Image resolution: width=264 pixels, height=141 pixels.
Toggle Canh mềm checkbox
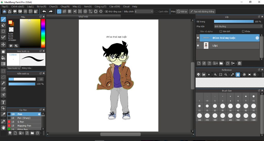[156, 12]
